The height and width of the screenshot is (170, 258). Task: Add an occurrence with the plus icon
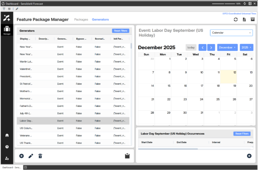tap(249, 156)
